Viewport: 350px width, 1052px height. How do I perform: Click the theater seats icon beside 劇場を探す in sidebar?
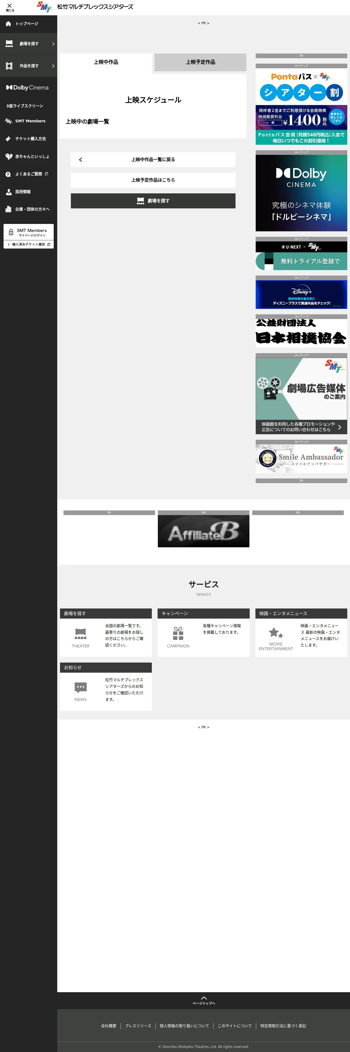point(9,44)
